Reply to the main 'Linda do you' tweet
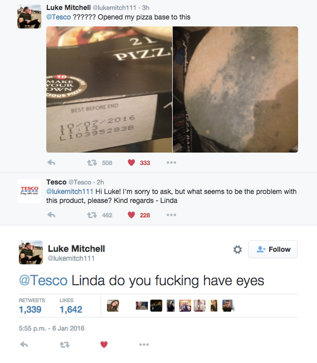Image resolution: width=317 pixels, height=363 pixels. (x=24, y=344)
